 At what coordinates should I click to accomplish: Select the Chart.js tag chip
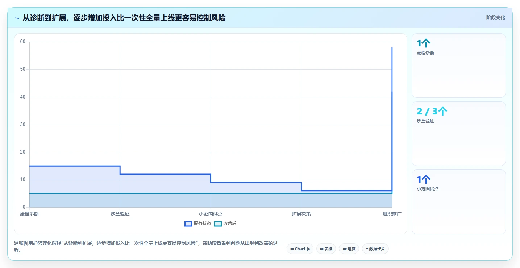click(300, 249)
